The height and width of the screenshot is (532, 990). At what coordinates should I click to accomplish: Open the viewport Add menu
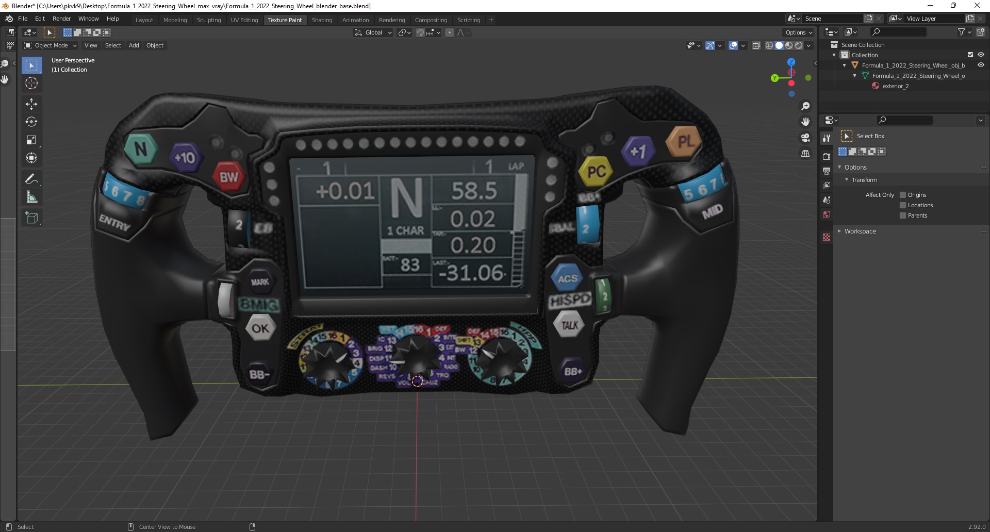pyautogui.click(x=134, y=45)
